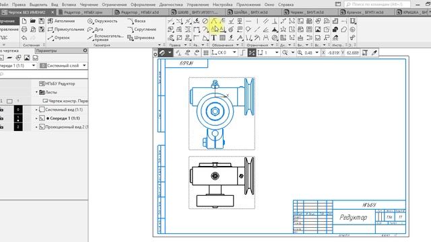Viewport: 431px width, 242px height.
Task: Open the Вставка menu
Action: click(69, 5)
